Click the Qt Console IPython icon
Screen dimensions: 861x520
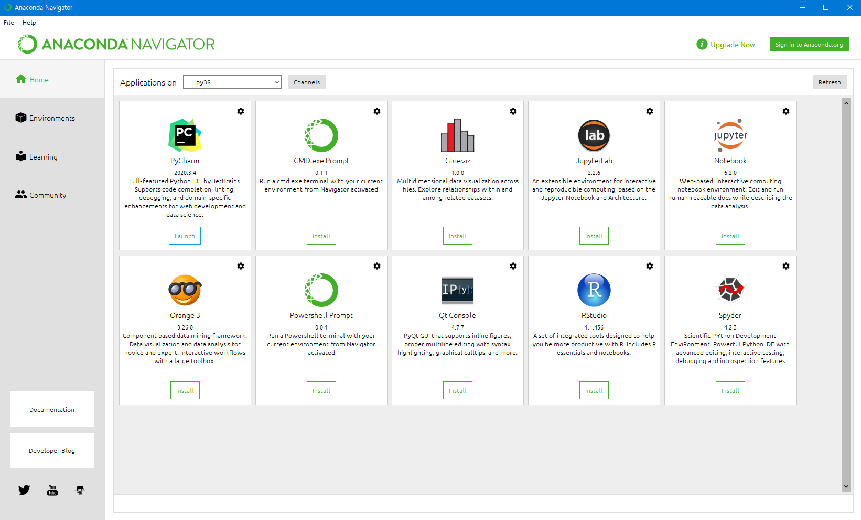click(458, 290)
